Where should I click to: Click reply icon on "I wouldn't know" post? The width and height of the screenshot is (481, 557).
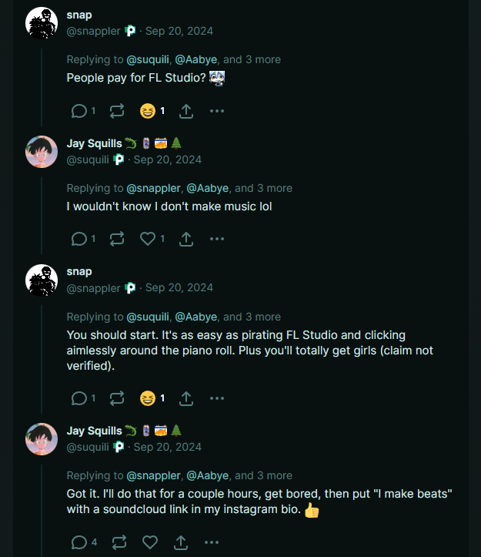(78, 239)
